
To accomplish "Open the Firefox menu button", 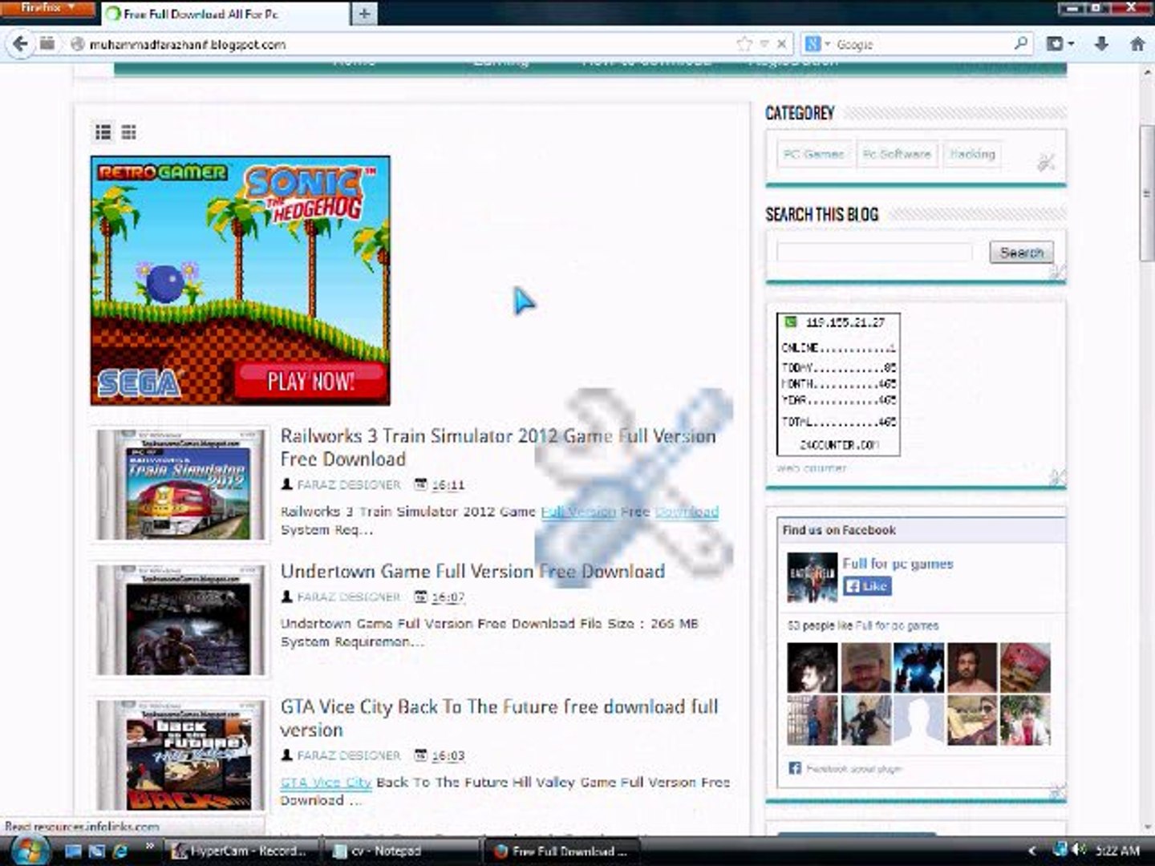I will [48, 8].
